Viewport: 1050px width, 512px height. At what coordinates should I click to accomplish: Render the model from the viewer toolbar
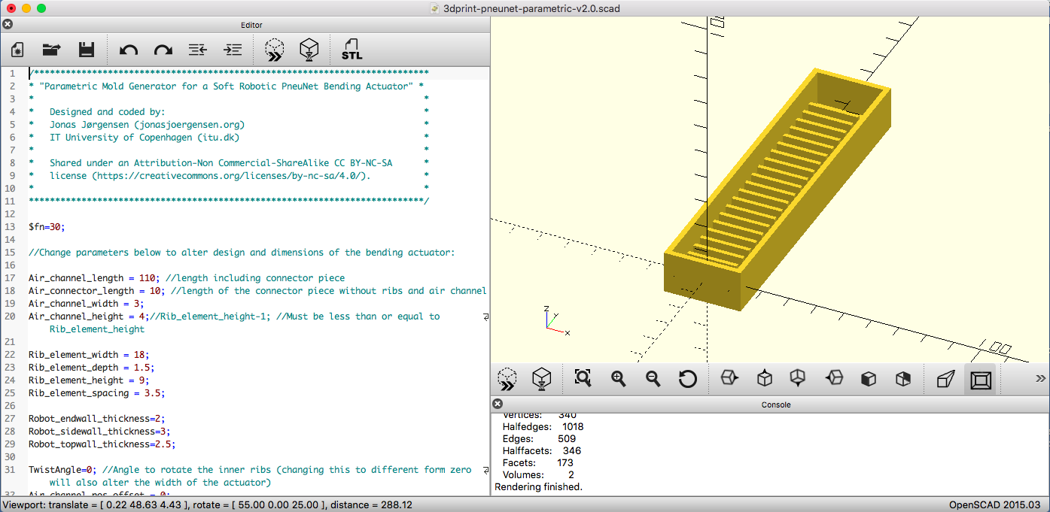[x=542, y=378]
